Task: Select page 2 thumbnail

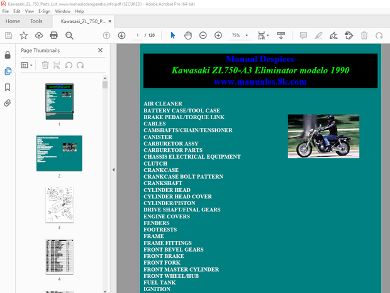Action: 59,153
